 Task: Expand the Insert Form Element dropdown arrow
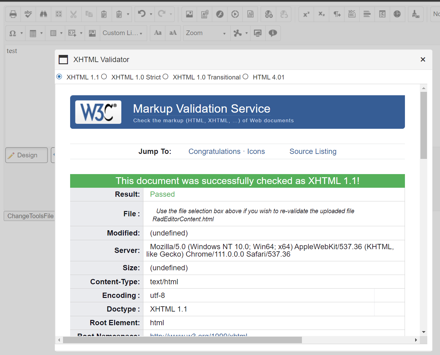tap(61, 33)
